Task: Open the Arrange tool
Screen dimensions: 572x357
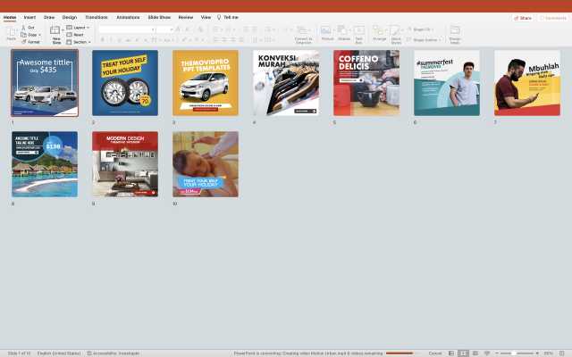Action: tap(379, 31)
